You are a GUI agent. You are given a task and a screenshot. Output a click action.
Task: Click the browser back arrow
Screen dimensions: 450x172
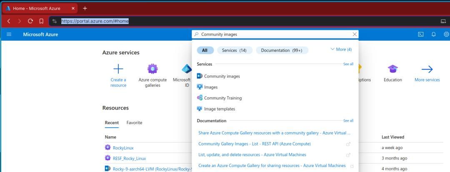9,21
